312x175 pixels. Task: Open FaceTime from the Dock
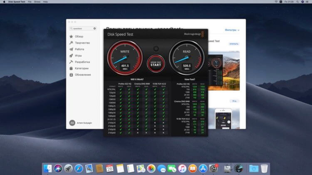click(172, 169)
